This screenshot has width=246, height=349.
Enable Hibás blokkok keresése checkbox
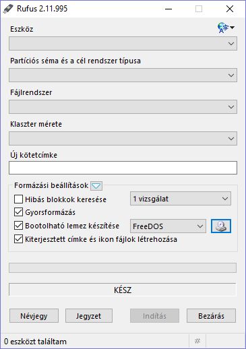tap(18, 199)
